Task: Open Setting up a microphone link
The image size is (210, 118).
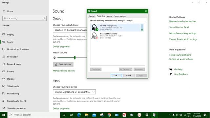Action: (181, 59)
